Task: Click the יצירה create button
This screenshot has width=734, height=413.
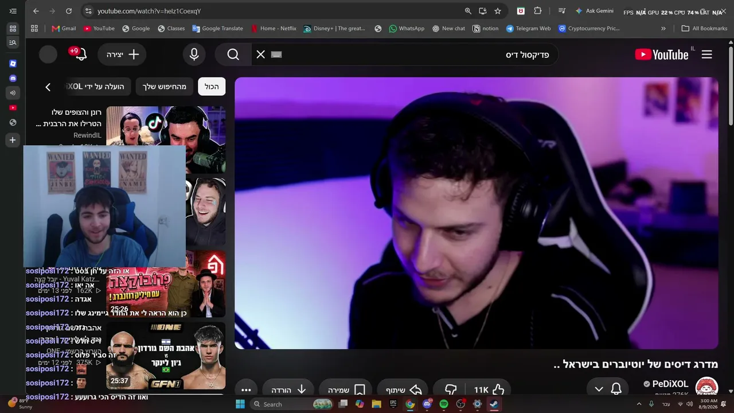Action: pyautogui.click(x=122, y=54)
